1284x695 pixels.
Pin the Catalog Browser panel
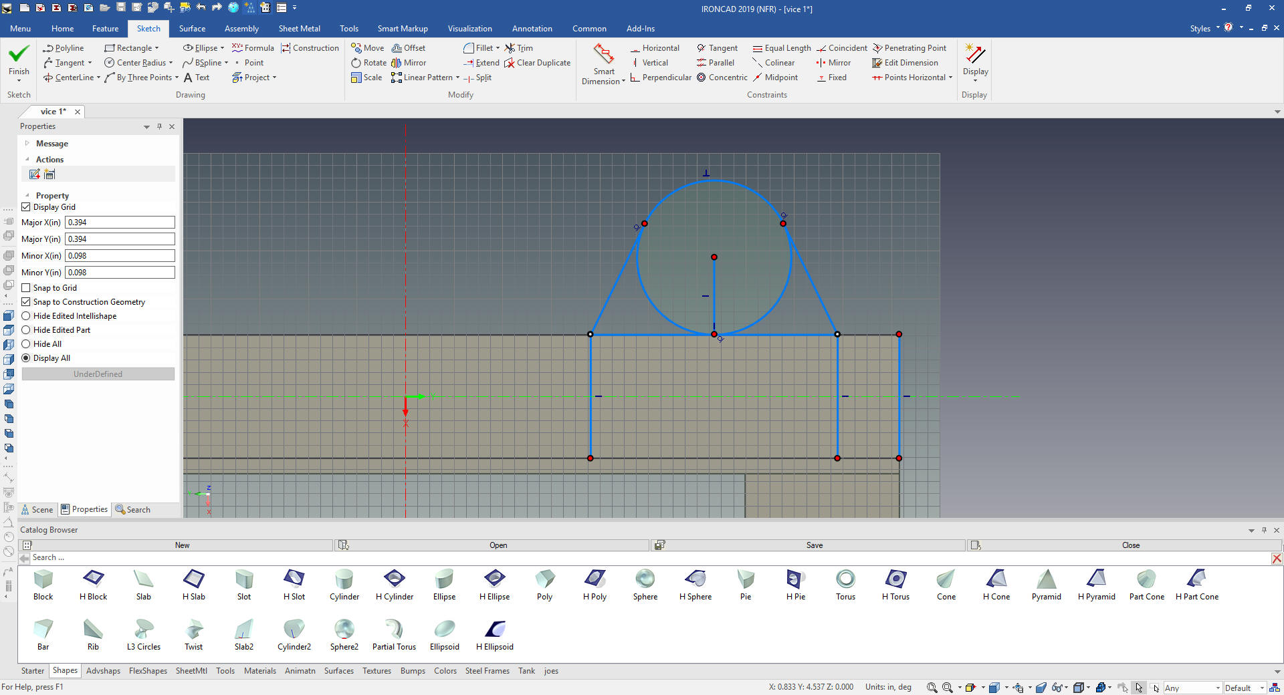(x=1264, y=530)
